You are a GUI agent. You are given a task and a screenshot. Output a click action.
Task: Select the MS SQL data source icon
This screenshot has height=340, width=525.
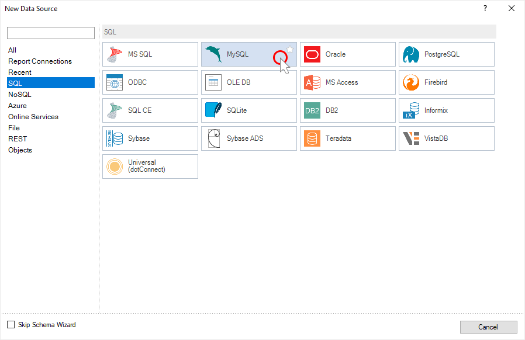[115, 54]
